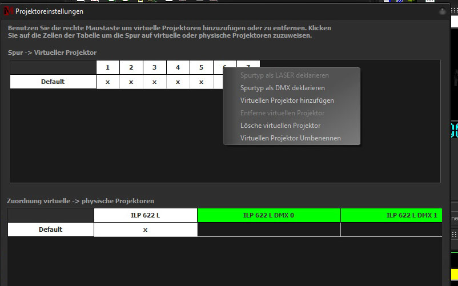Click the round button at dialog top-right
This screenshot has width=458, height=286.
pos(442,11)
